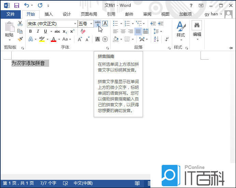Open the Phonetic Guide (wén) tool
Viewport: 236px width, 188px height.
coord(98,23)
